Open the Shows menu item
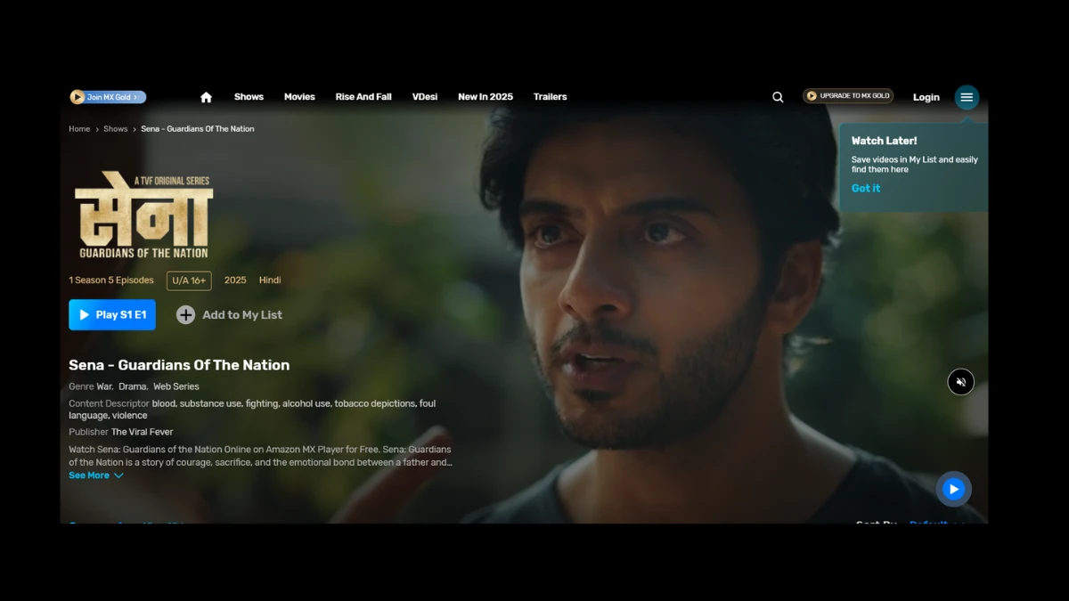This screenshot has width=1069, height=601. [249, 97]
